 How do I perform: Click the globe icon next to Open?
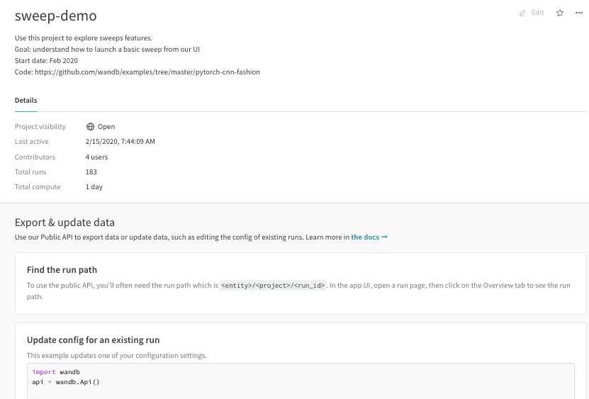tap(90, 127)
